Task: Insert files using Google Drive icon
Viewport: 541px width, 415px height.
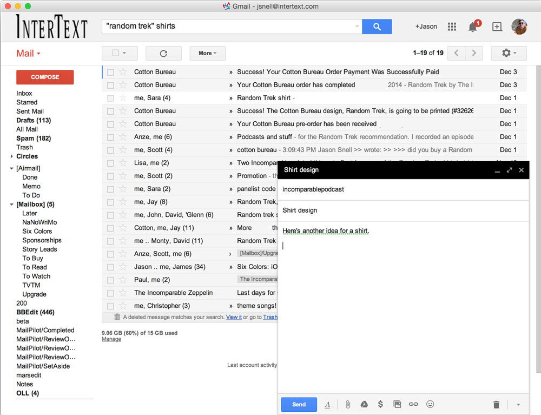Action: 364,404
